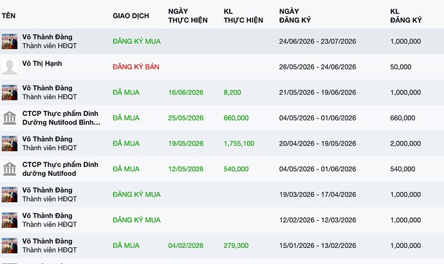This screenshot has height=264, width=444.
Task: Click the NGÀY ĐĂNG KÝ column header
Action: 295,15
